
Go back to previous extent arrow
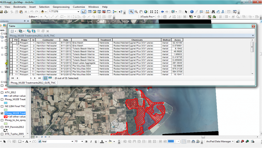pos(162,12)
